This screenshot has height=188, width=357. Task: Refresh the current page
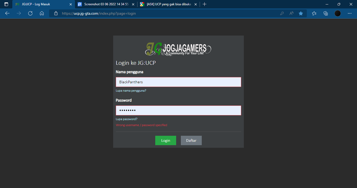[30, 13]
